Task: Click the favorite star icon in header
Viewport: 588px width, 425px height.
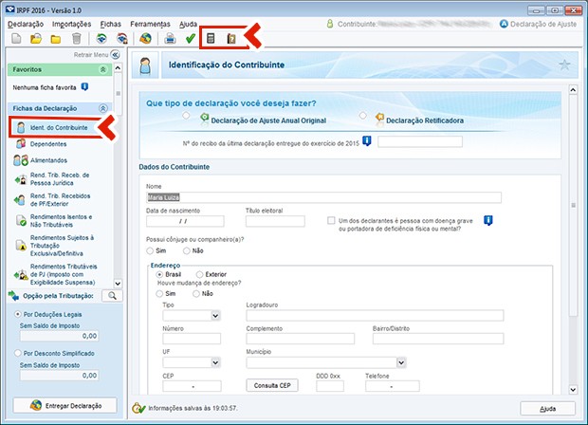Action: pyautogui.click(x=565, y=65)
